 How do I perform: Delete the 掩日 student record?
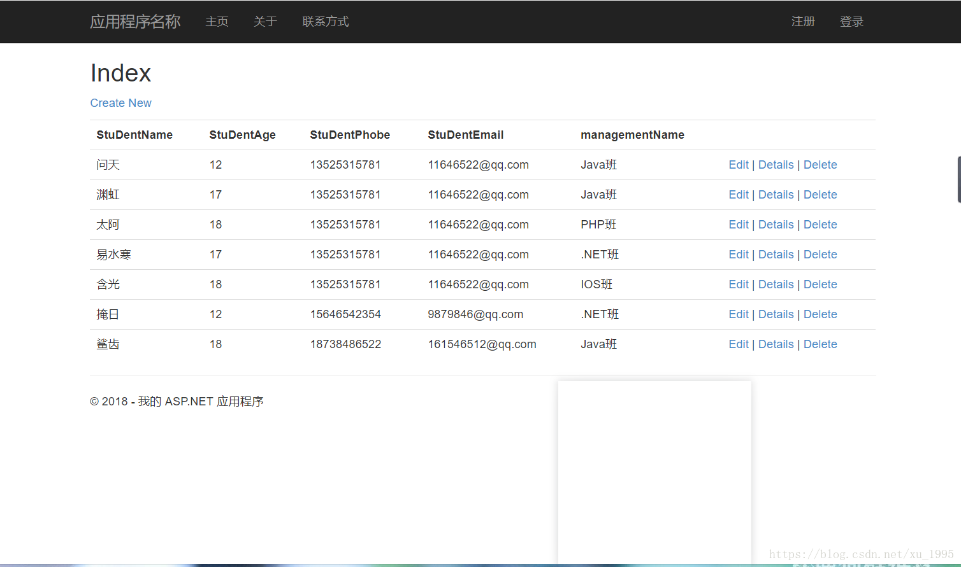pyautogui.click(x=820, y=314)
